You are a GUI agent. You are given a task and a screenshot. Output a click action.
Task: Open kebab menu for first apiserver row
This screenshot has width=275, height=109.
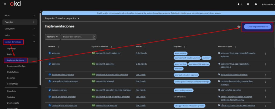[265, 54]
